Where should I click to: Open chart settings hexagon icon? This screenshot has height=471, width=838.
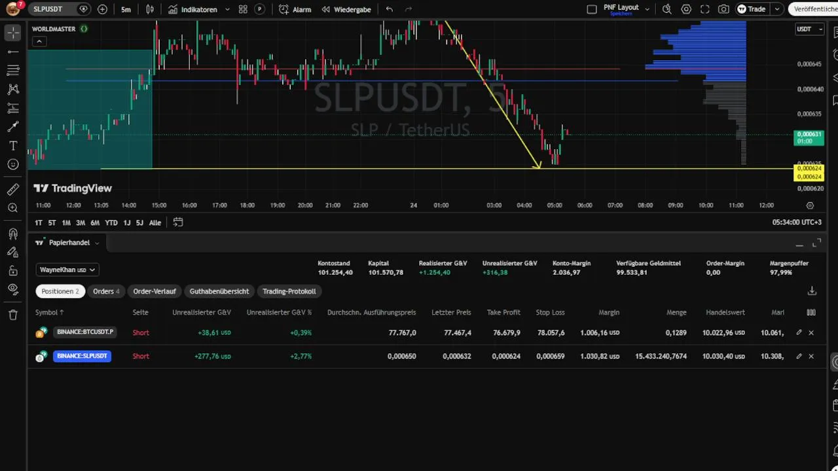coord(686,9)
